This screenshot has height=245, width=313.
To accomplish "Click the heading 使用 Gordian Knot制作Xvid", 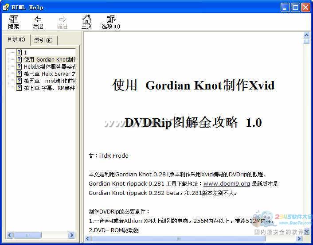I will coord(194,85).
